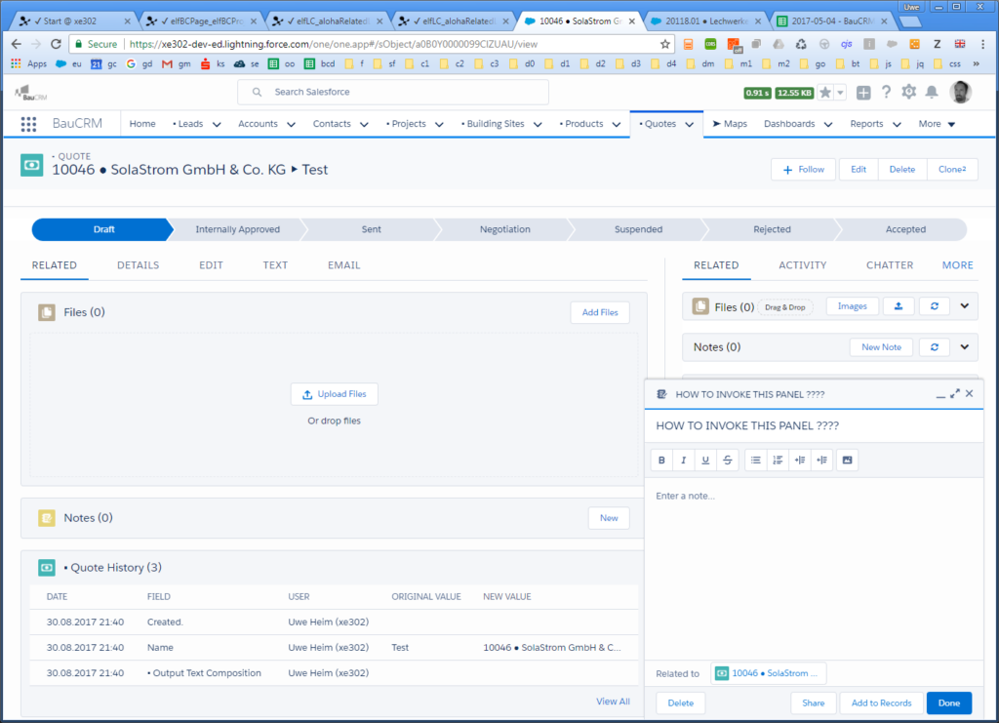Click the Files upload icon button
The image size is (999, 723).
pos(898,306)
